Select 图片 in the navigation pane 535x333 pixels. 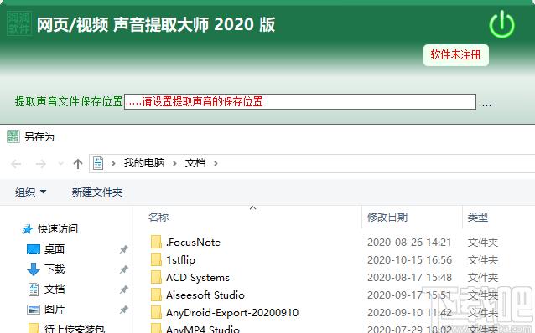point(55,310)
